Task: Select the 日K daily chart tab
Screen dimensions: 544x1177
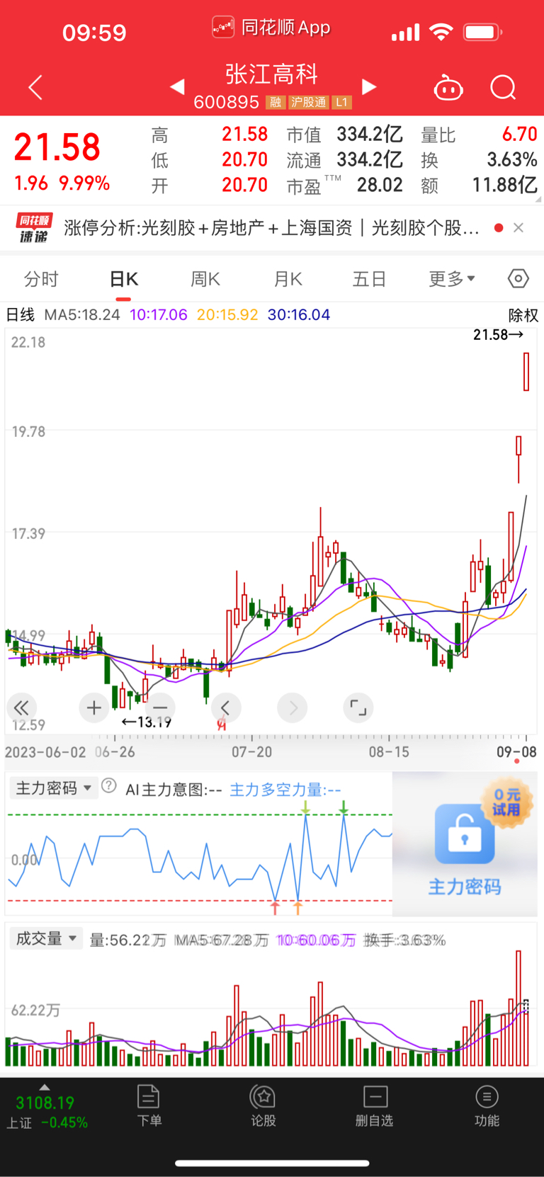Action: pyautogui.click(x=124, y=279)
